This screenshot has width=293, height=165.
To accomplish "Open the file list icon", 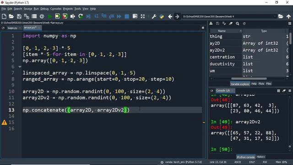I will pos(34,16).
